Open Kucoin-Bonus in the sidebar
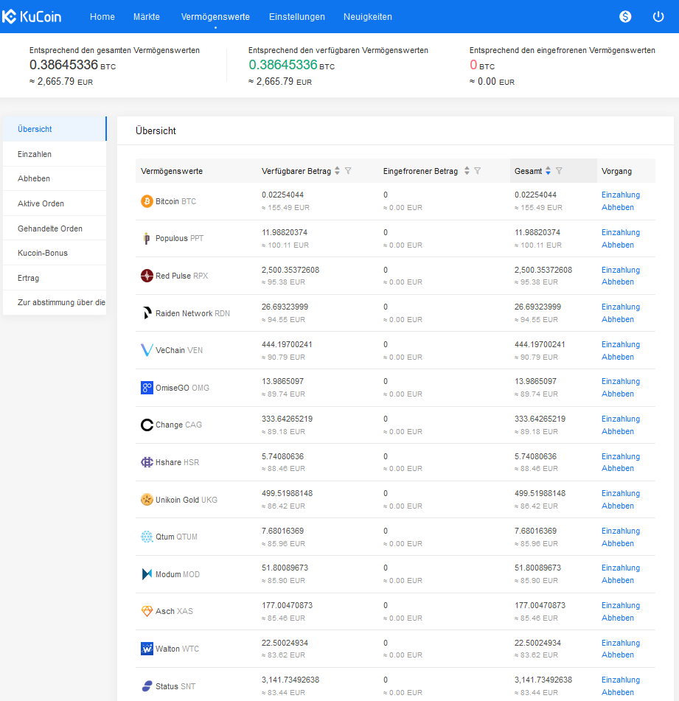Image resolution: width=679 pixels, height=701 pixels. coord(55,253)
